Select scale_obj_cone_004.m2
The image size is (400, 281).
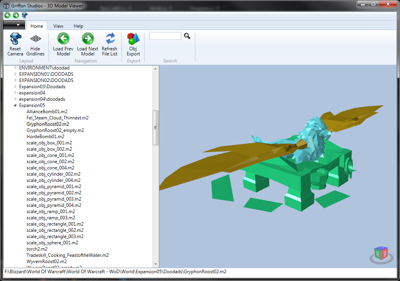click(x=50, y=168)
